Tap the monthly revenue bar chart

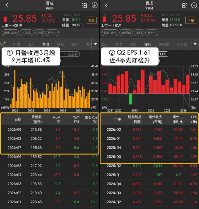[x=50, y=87]
